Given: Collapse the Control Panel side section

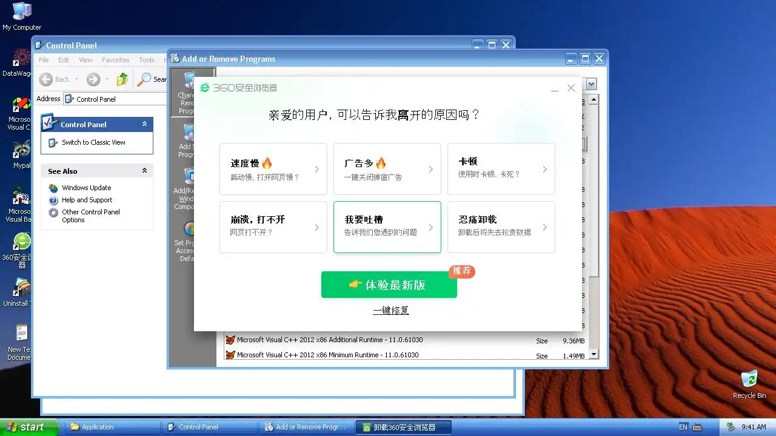Looking at the screenshot, I should coord(144,124).
